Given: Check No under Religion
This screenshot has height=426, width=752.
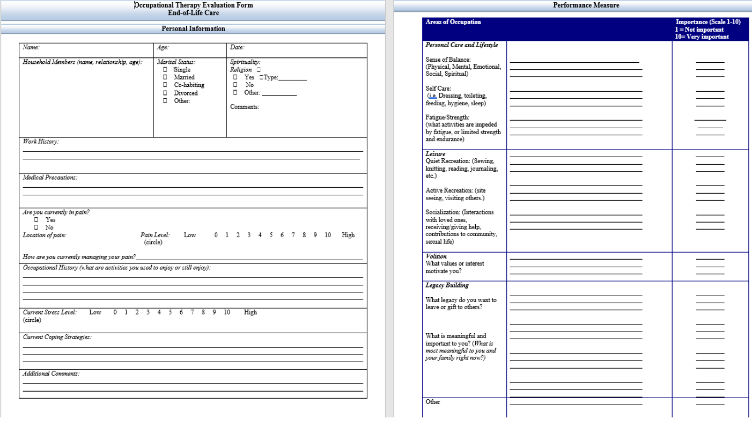Looking at the screenshot, I should point(235,85).
